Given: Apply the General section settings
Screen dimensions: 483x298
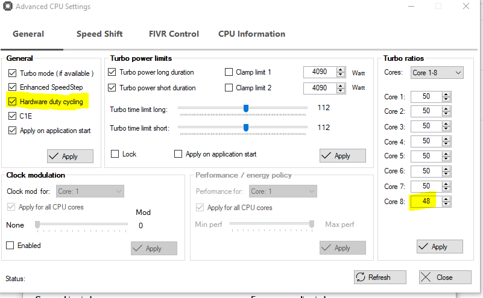Looking at the screenshot, I should [70, 157].
